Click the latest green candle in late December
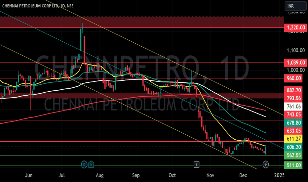Viewport: 308px width, 182px height. (x=266, y=151)
